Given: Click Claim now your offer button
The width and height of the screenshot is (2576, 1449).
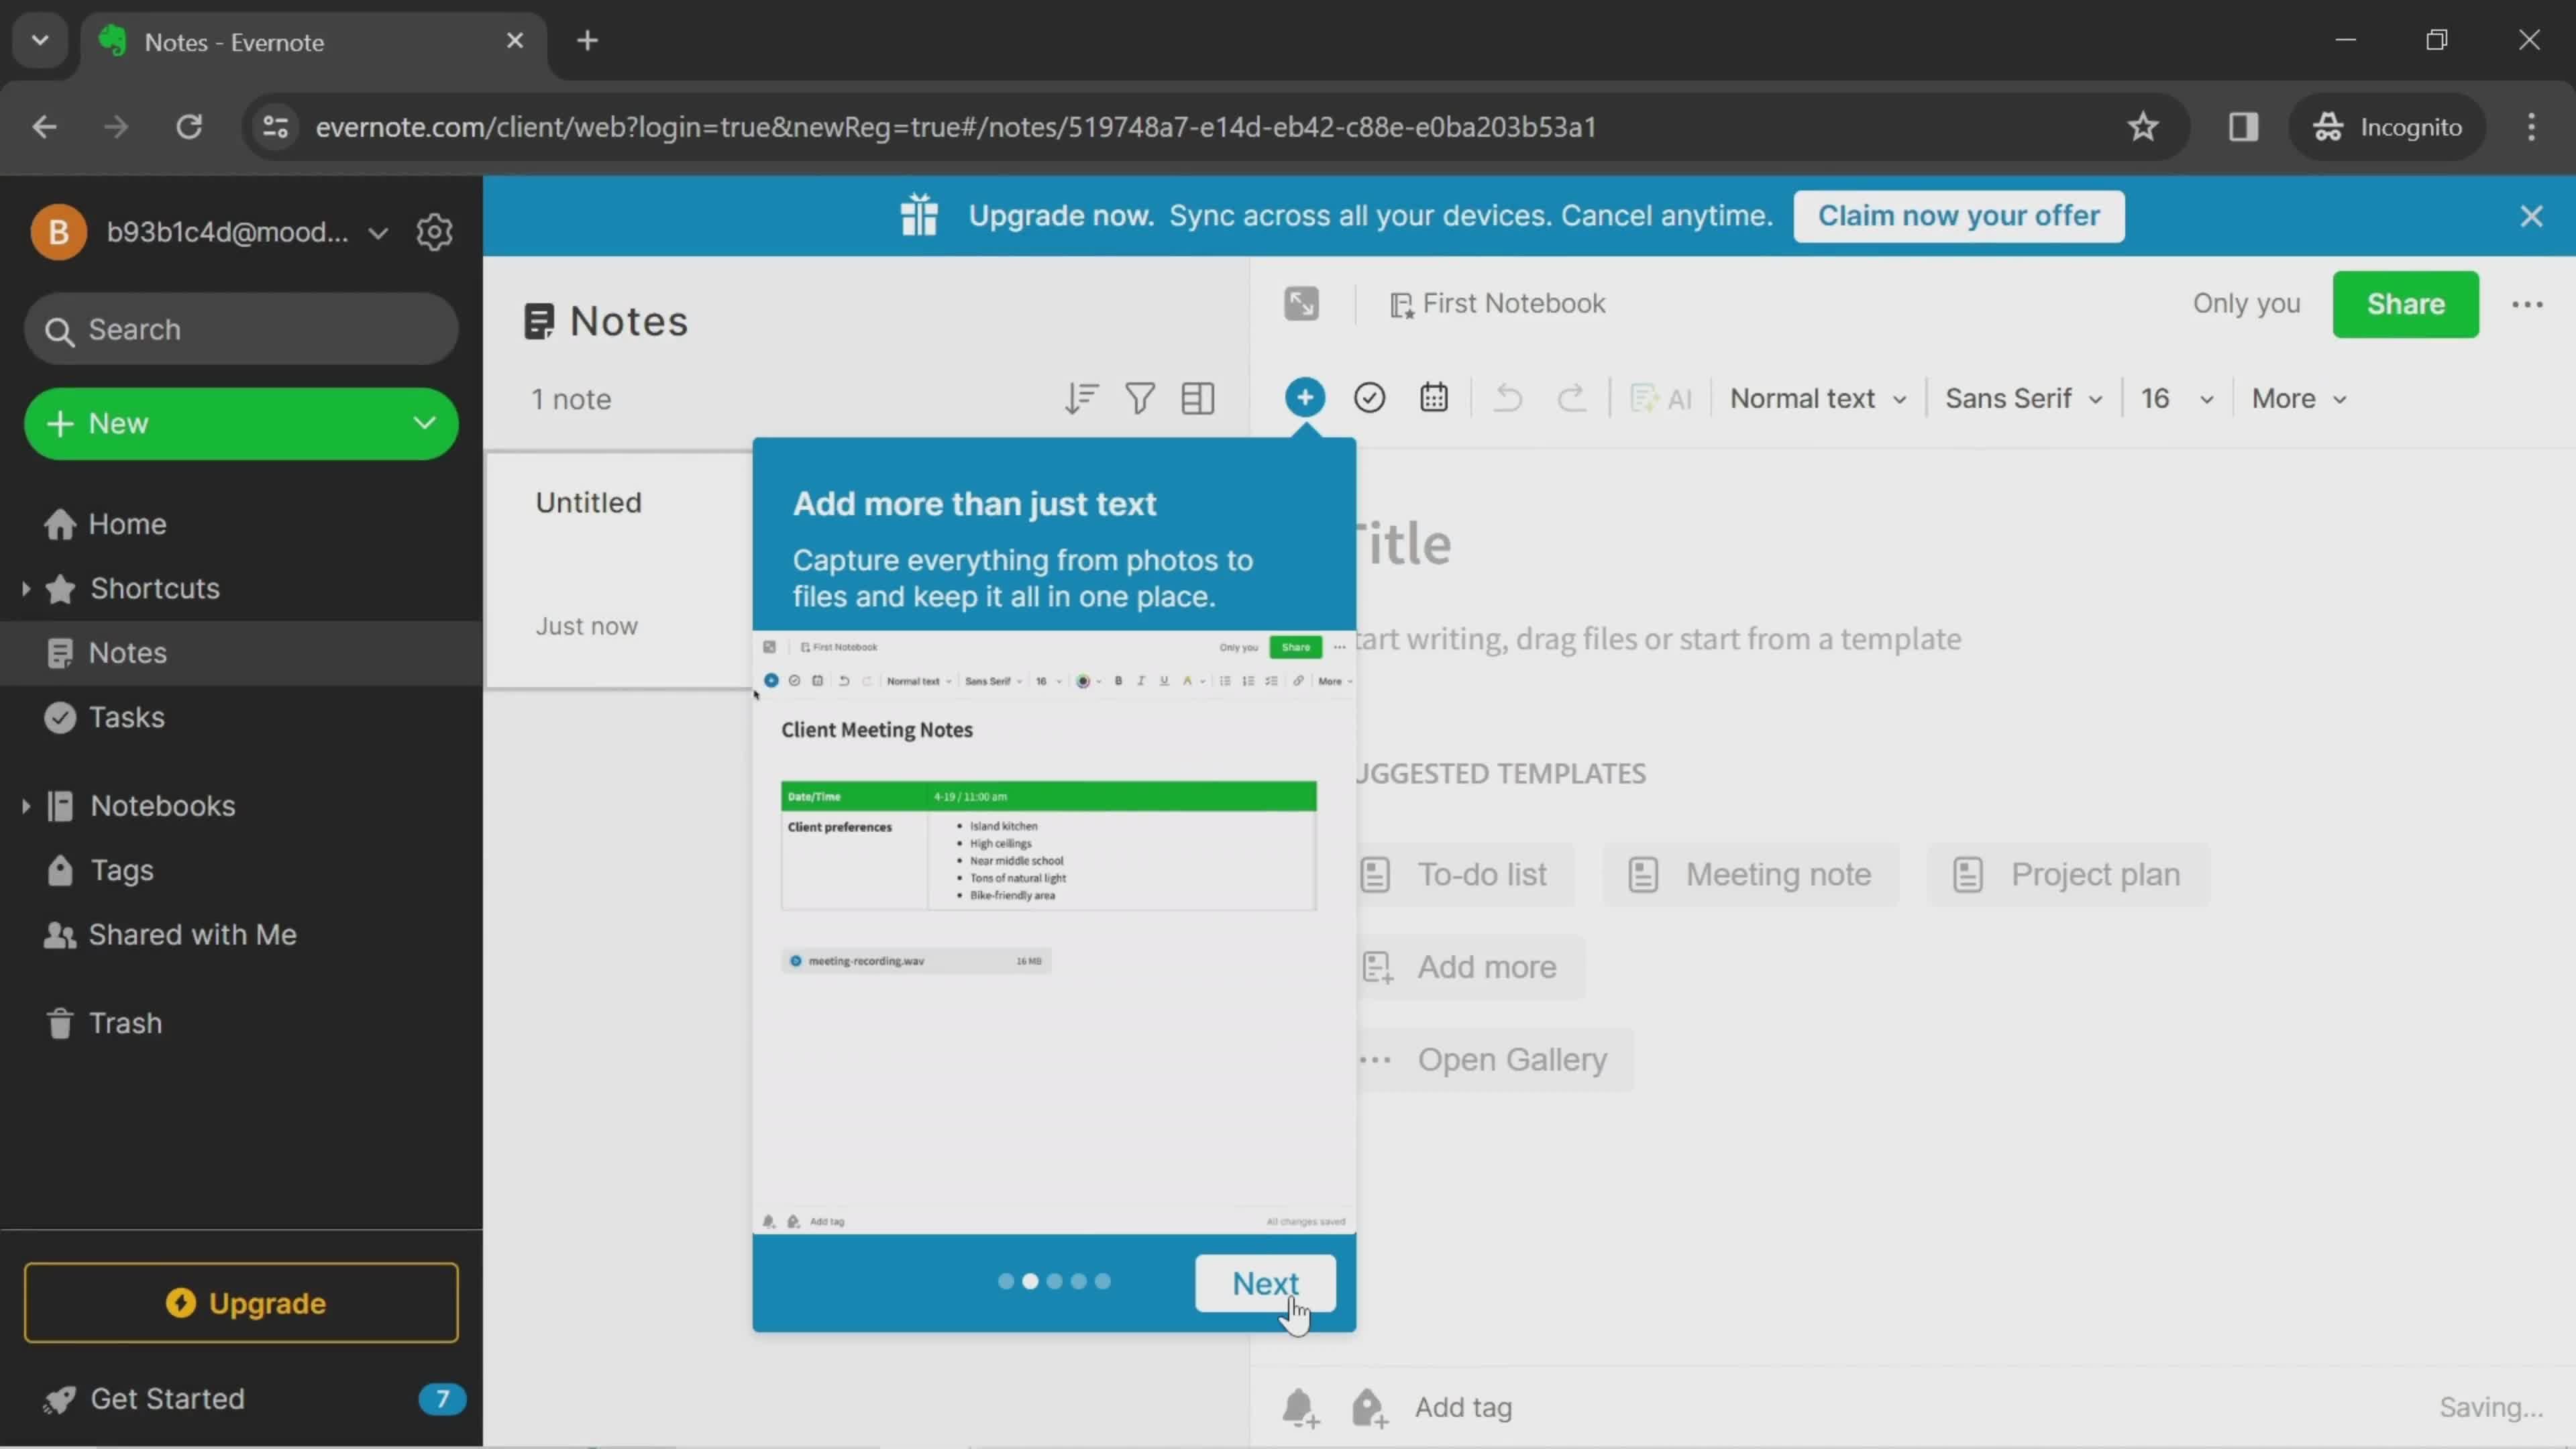Looking at the screenshot, I should 1959,214.
